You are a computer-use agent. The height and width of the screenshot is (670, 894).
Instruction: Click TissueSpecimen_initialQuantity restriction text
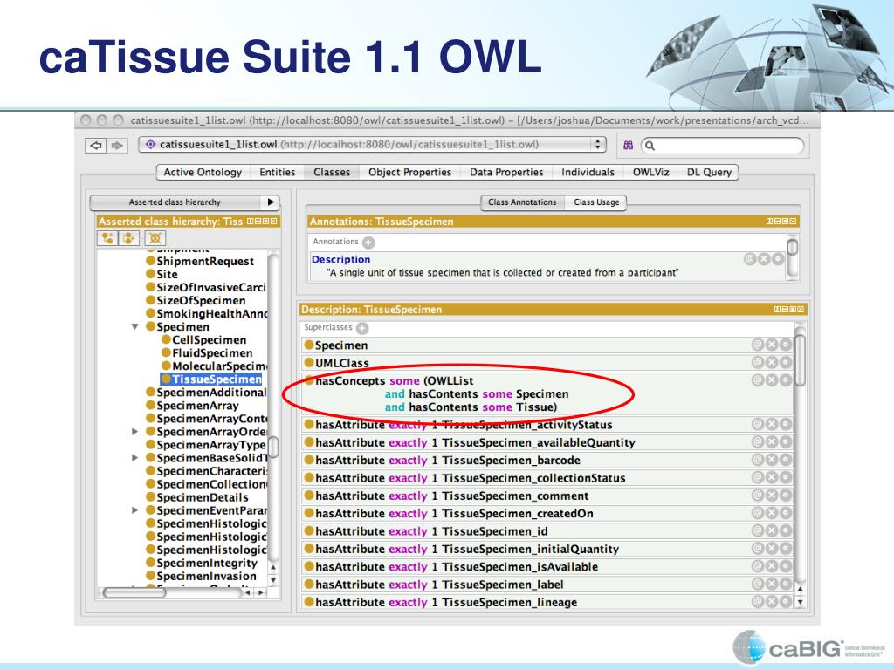point(467,549)
